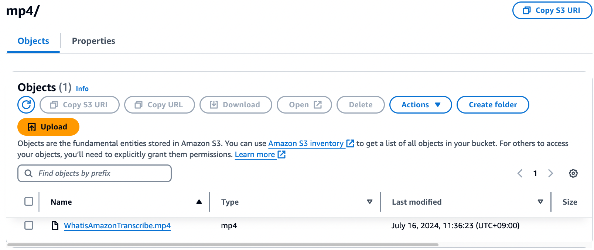Expand the Actions dropdown menu
The image size is (594, 250).
pyautogui.click(x=420, y=105)
